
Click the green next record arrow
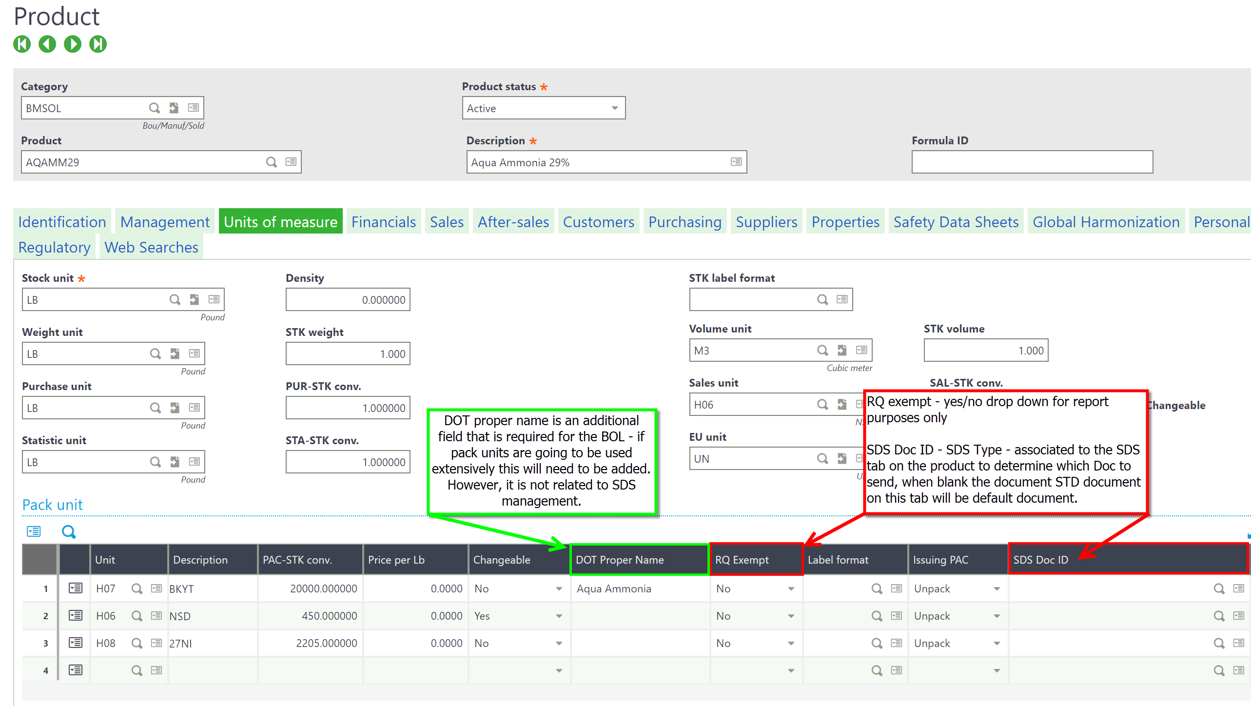point(73,44)
